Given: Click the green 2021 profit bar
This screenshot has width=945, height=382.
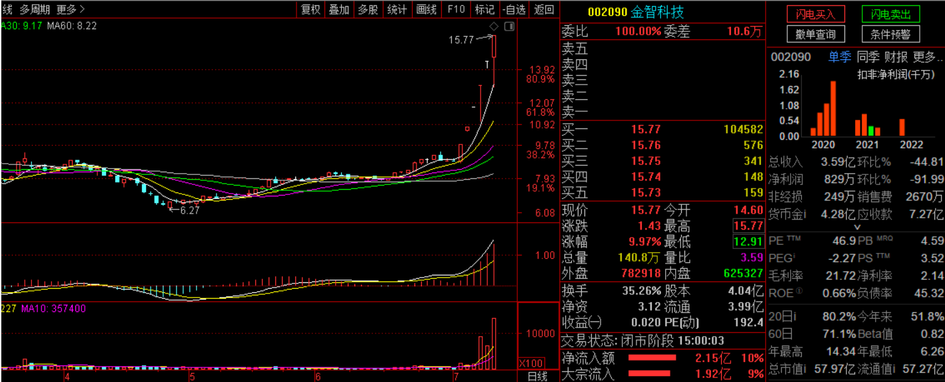Looking at the screenshot, I should pos(870,130).
